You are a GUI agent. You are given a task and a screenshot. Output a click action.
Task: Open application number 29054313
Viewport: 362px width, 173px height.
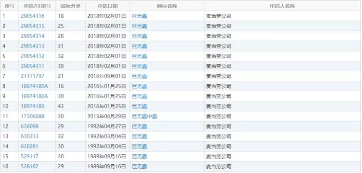(32, 46)
